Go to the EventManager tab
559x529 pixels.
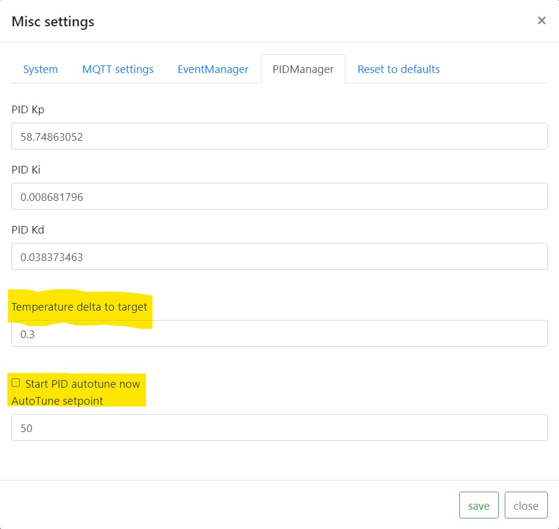click(213, 69)
